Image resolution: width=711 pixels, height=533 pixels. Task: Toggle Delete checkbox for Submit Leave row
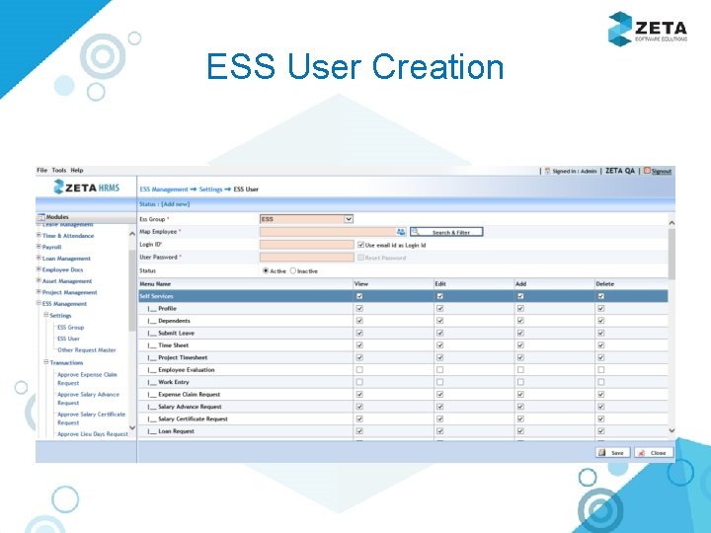click(600, 333)
